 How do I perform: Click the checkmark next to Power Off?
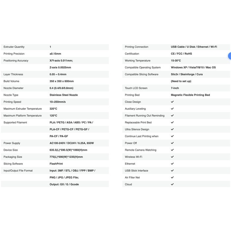click(172, 143)
